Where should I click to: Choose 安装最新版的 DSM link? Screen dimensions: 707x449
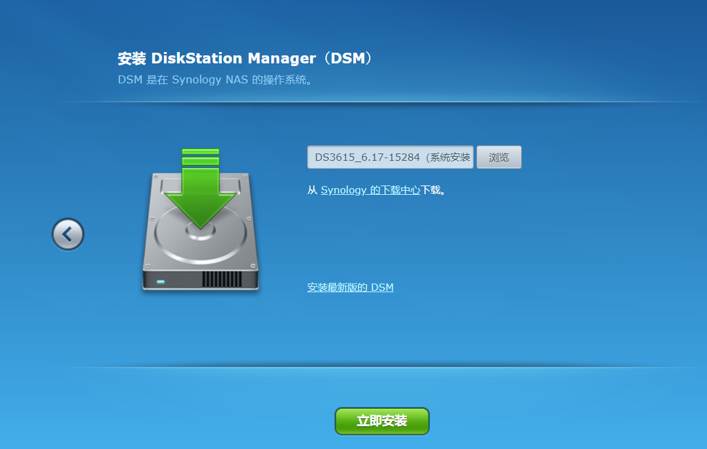[x=351, y=288]
